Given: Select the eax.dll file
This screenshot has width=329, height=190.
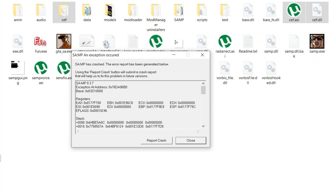Looking at the screenshot, I should click(x=18, y=44).
